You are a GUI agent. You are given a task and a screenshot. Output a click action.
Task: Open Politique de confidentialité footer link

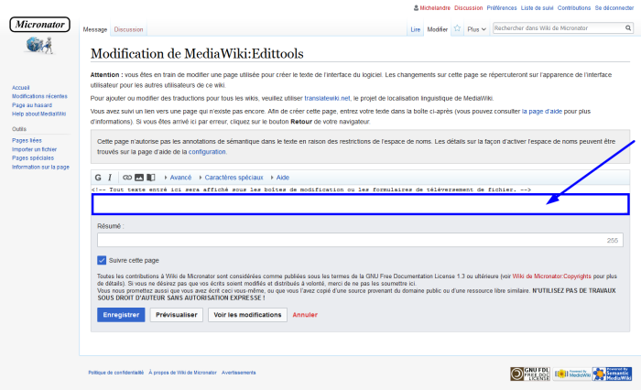[x=116, y=373]
